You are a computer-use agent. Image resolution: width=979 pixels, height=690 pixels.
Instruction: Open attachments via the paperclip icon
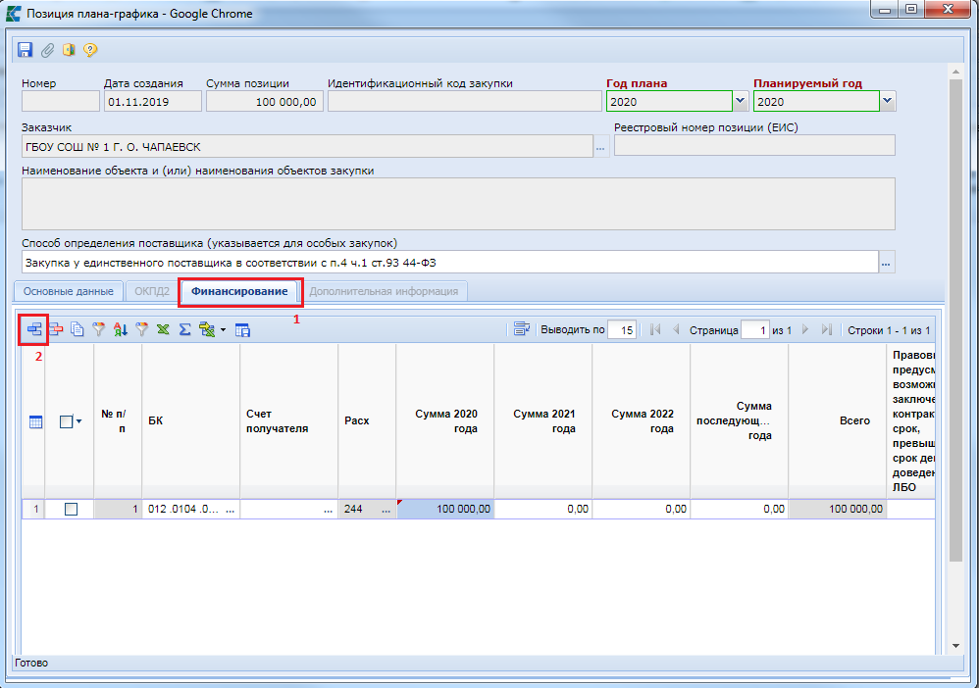pos(46,50)
